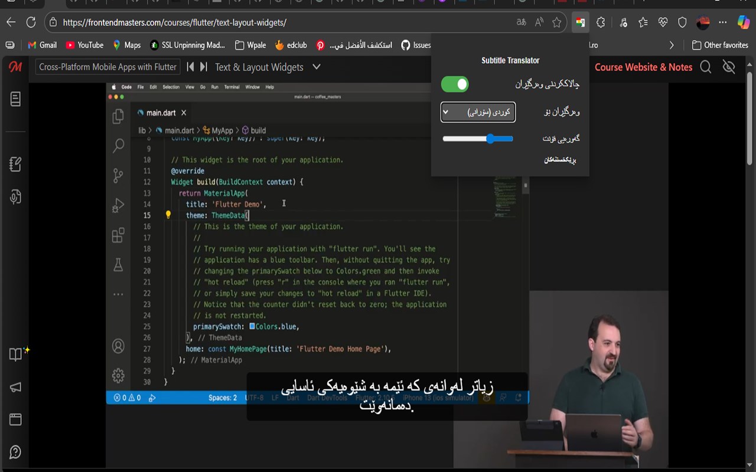Image resolution: width=756 pixels, height=472 pixels.
Task: Open the Course Website & Notes link
Action: pos(643,67)
